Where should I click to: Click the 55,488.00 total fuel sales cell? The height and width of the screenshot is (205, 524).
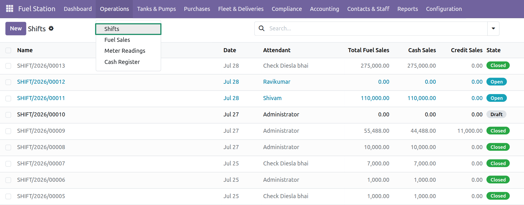point(377,131)
